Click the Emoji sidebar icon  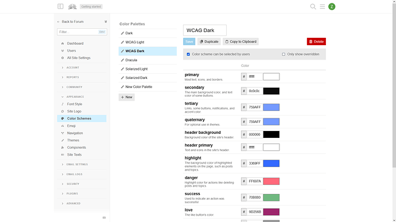tap(63, 126)
